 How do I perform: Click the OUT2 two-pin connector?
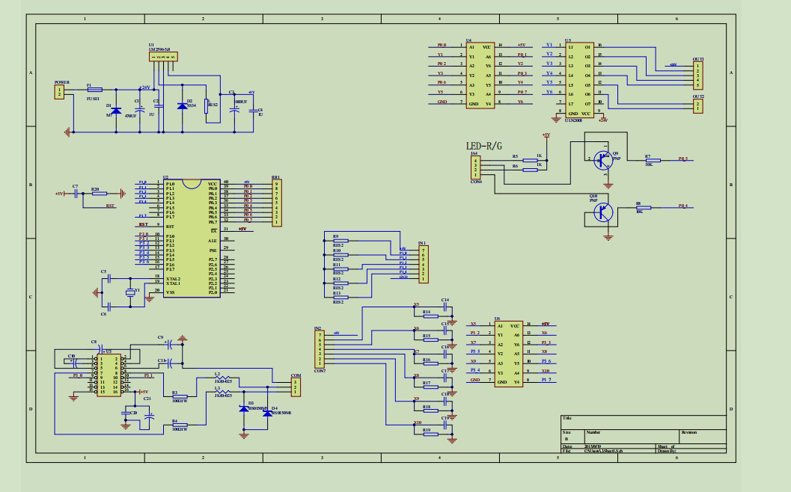pos(698,106)
